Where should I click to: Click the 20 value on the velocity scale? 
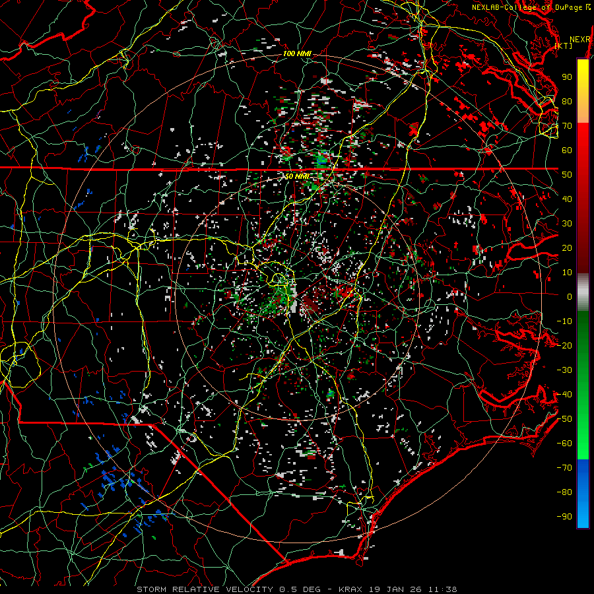click(x=567, y=248)
